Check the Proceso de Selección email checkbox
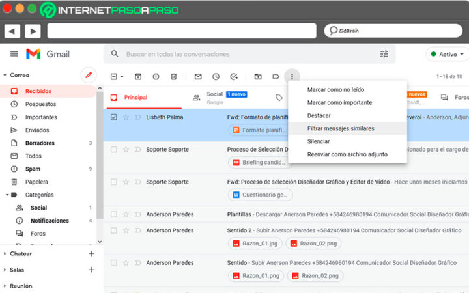The width and height of the screenshot is (469, 293). (113, 150)
